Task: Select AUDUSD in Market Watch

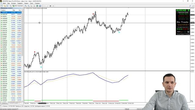Action: click(x=11, y=20)
